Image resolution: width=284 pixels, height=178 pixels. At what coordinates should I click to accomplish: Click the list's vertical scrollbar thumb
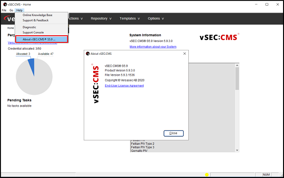(x=237, y=79)
